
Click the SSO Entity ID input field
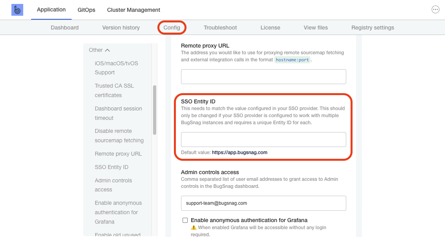click(263, 140)
